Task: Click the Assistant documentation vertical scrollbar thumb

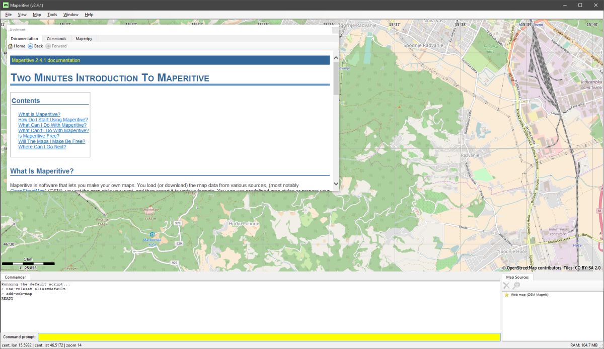Action: coord(336,78)
